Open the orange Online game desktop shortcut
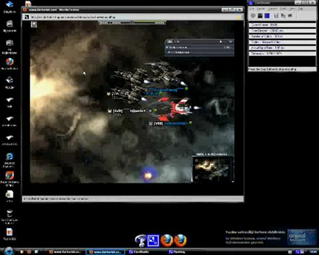319x255 pixels. (x=10, y=178)
